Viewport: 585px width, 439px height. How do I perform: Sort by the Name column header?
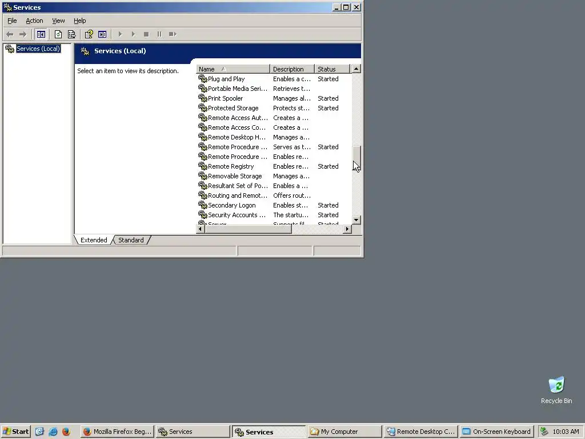[x=233, y=69]
